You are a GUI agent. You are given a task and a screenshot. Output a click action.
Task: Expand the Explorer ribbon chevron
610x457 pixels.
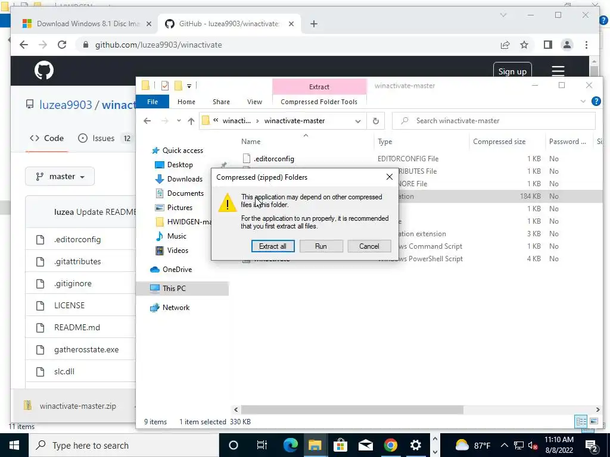(583, 101)
